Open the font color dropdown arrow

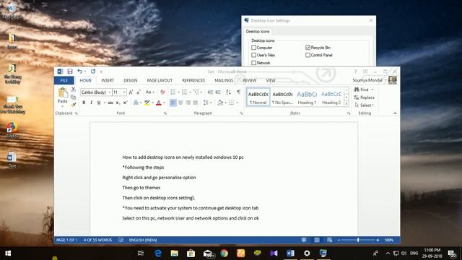(x=164, y=103)
